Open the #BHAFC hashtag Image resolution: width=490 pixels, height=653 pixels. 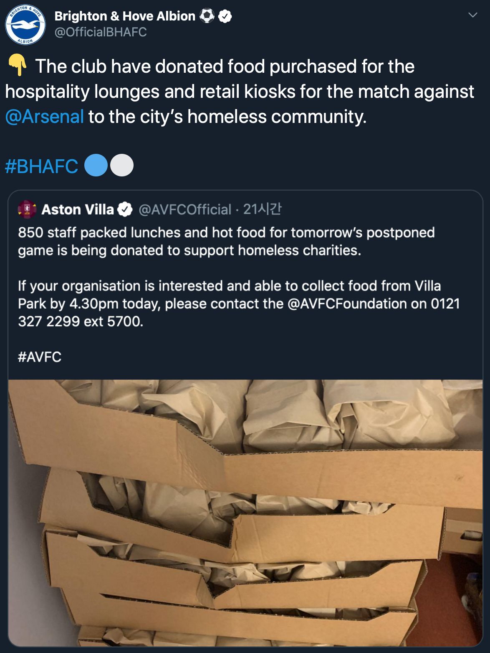(x=41, y=166)
